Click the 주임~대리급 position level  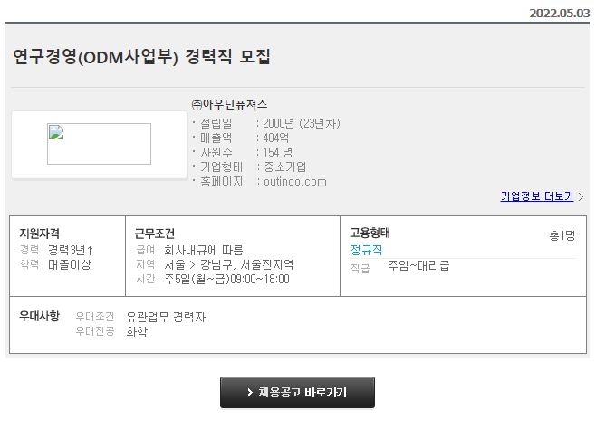coord(418,266)
